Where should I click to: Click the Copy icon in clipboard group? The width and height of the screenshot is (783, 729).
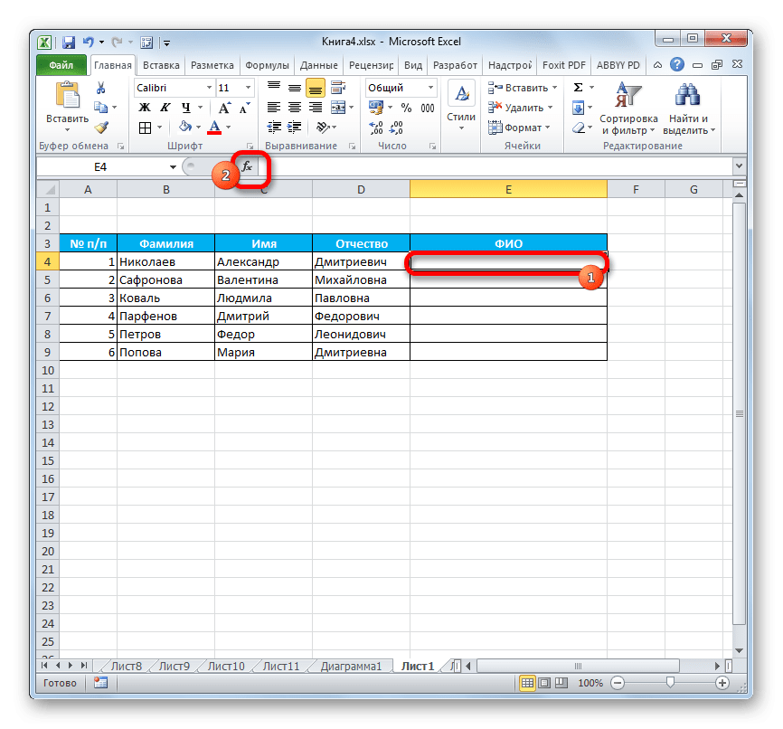tap(101, 108)
